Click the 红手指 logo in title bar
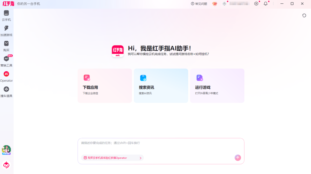Viewport: 311px width, 174px height. [9, 4]
